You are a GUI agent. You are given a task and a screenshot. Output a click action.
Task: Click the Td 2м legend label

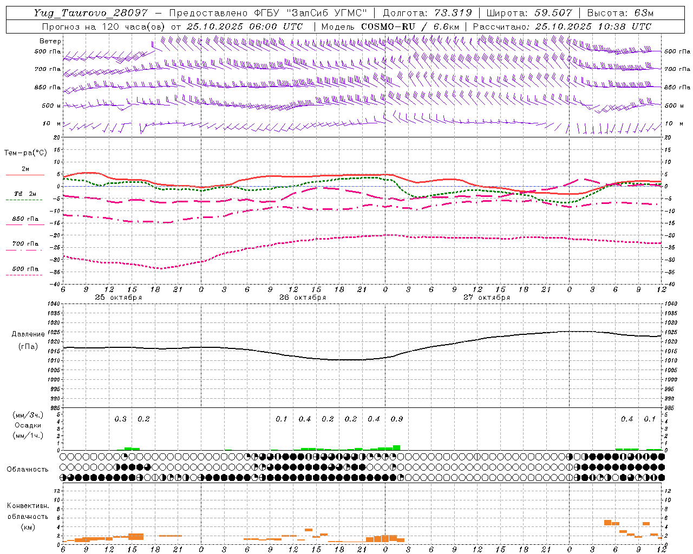[x=25, y=194]
